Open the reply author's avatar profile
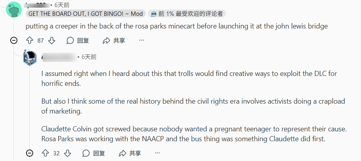 [x=30, y=58]
